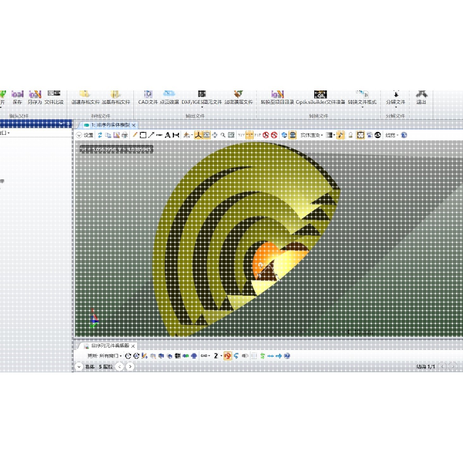Switch view to the X|Z plane
Screen dimensions: 463x463
(x=258, y=135)
